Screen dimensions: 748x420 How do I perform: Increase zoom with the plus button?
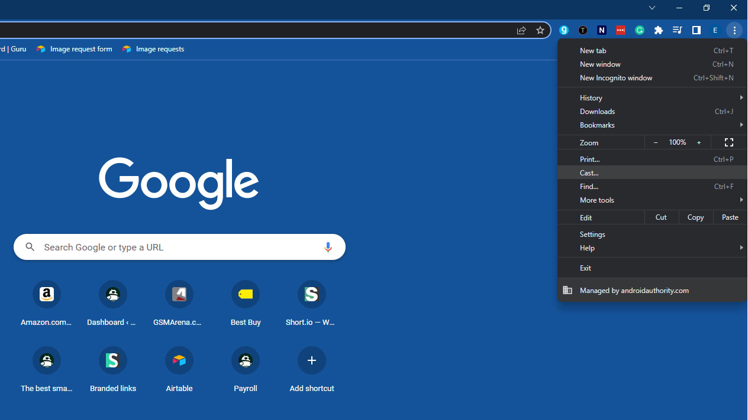point(699,142)
